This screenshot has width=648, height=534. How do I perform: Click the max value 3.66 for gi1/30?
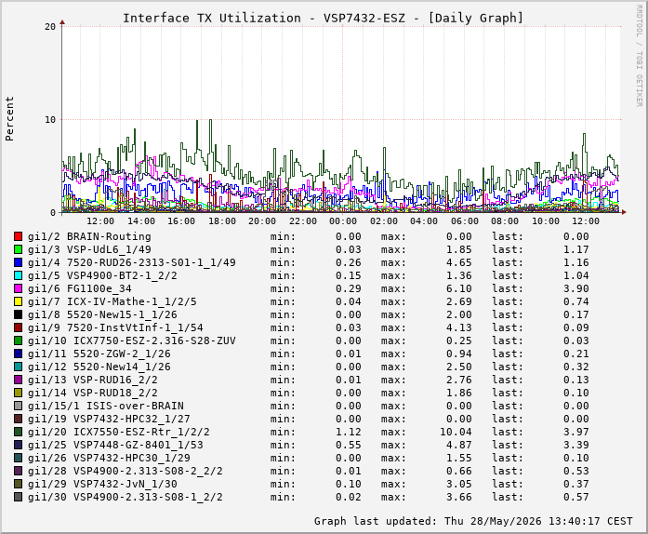pos(458,497)
